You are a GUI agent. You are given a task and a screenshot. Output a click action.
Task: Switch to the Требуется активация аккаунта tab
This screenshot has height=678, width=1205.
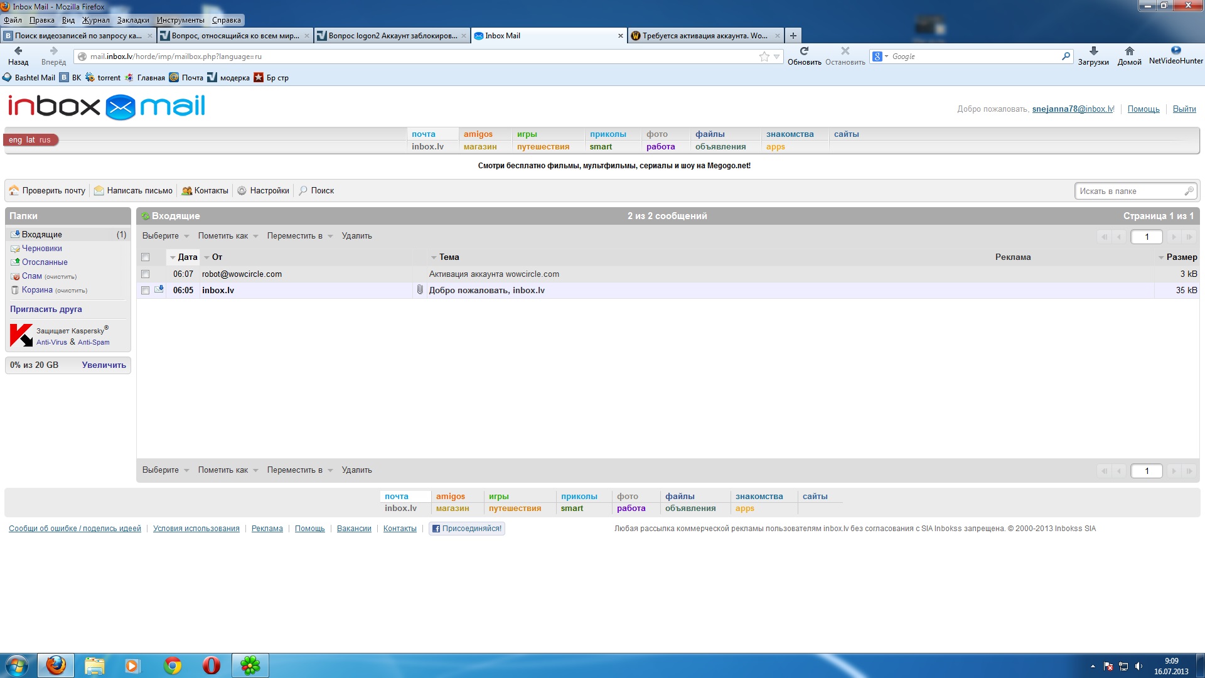pyautogui.click(x=705, y=36)
